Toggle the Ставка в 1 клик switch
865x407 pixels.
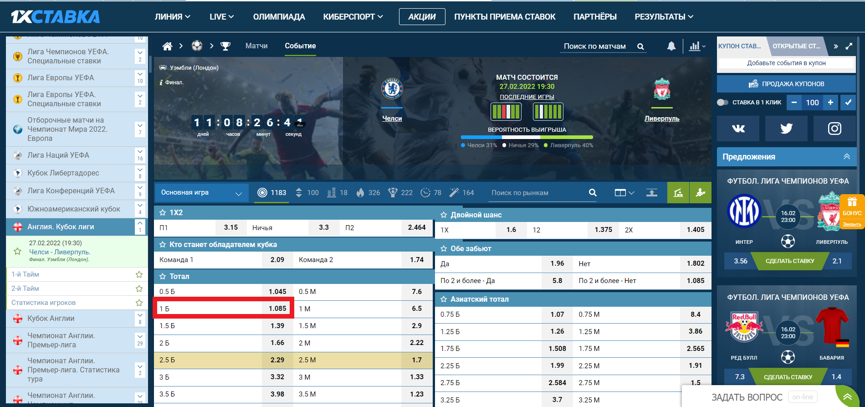click(722, 103)
